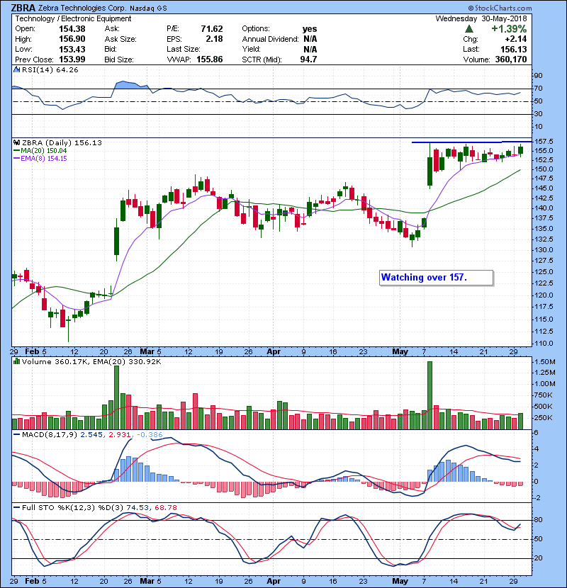This screenshot has height=588, width=567.
Task: Click the 110.0 price axis label
Action: click(544, 343)
